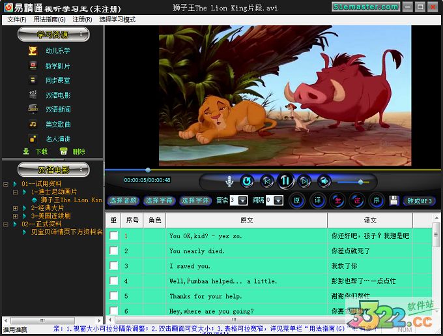
Task: Tick the checkbox for row 6
Action: pos(113,311)
